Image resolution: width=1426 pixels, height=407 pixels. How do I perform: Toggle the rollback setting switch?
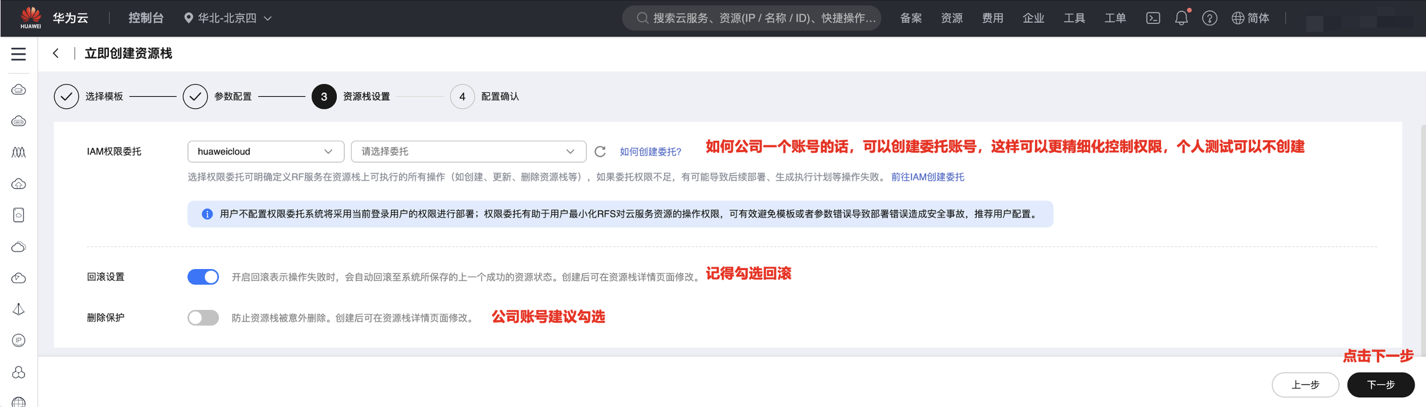tap(203, 277)
